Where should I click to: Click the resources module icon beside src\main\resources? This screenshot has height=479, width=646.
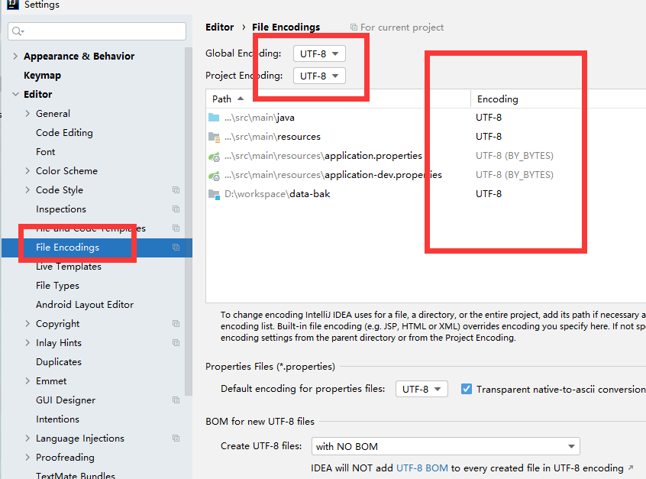click(x=215, y=137)
